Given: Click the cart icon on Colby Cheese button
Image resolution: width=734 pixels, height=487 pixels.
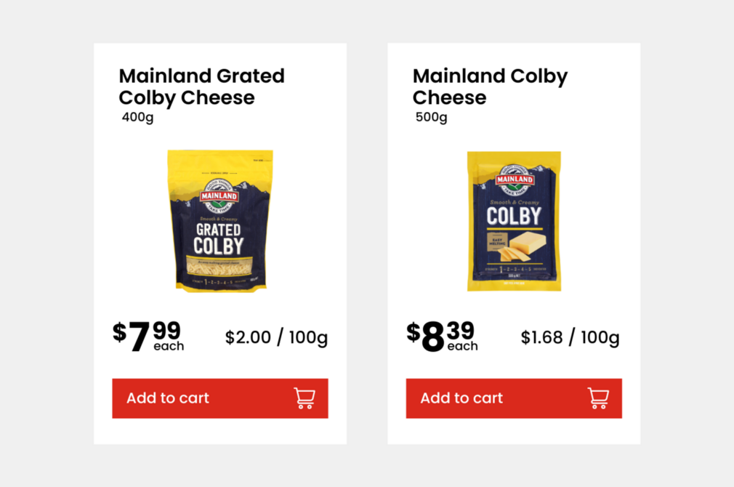Looking at the screenshot, I should pos(598,398).
